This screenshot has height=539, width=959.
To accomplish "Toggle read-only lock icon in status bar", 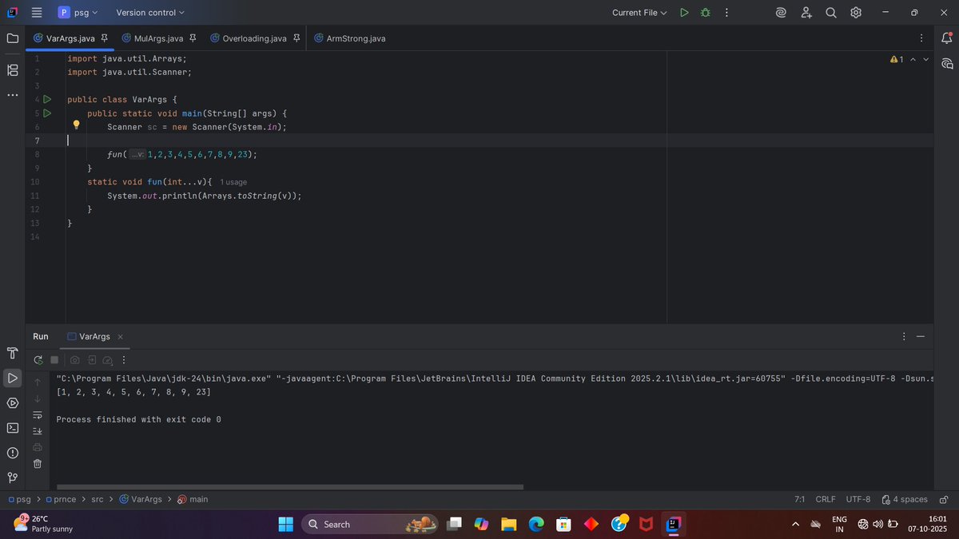I will (944, 499).
